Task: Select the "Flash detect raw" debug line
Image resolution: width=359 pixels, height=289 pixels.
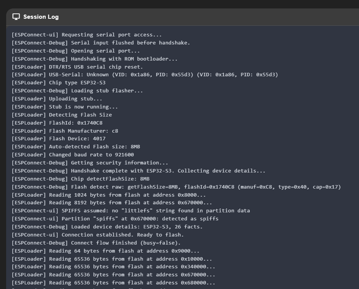Action: click(x=176, y=187)
